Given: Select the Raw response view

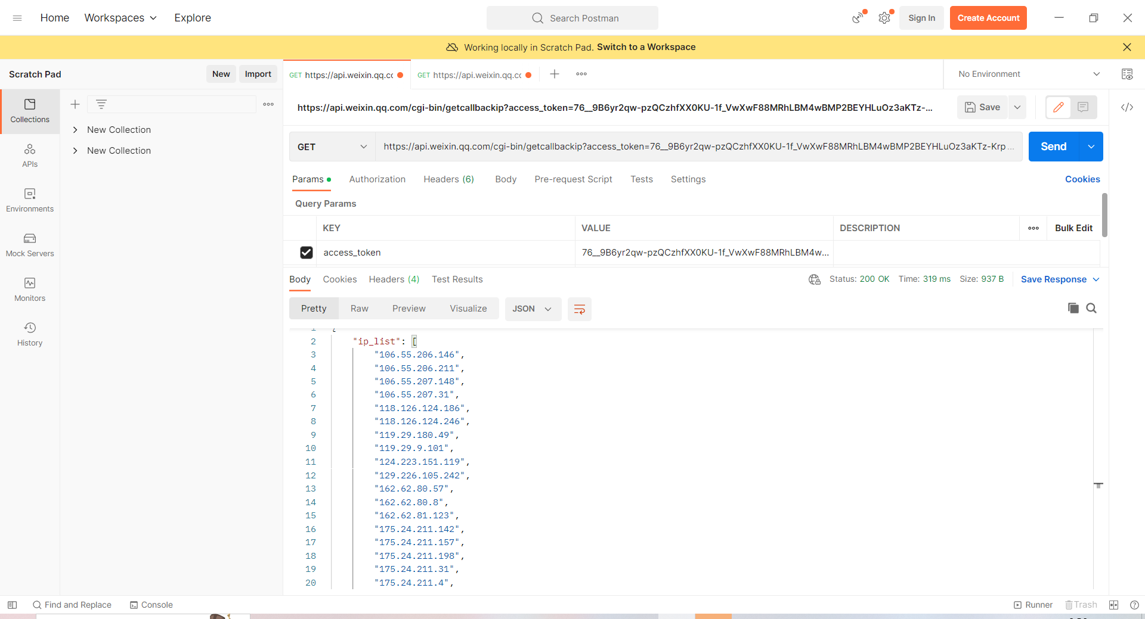Looking at the screenshot, I should click(x=359, y=309).
